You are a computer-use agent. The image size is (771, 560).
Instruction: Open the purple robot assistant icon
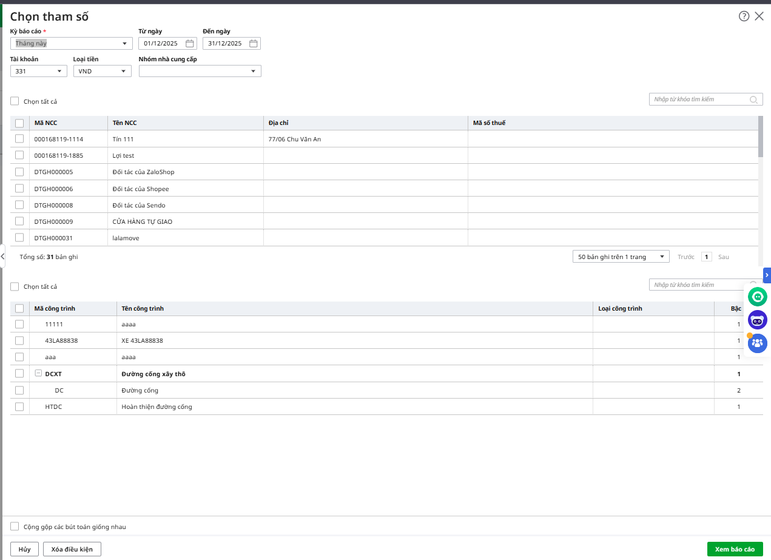pyautogui.click(x=758, y=320)
